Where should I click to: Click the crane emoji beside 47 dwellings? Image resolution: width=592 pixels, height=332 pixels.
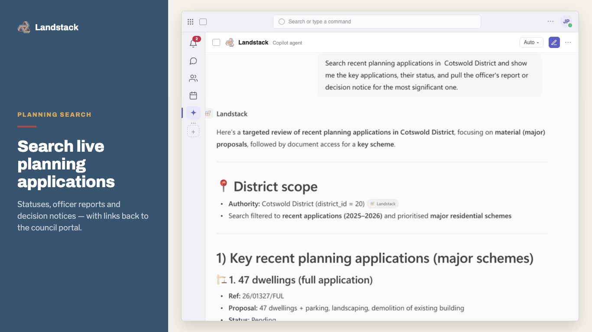point(221,280)
